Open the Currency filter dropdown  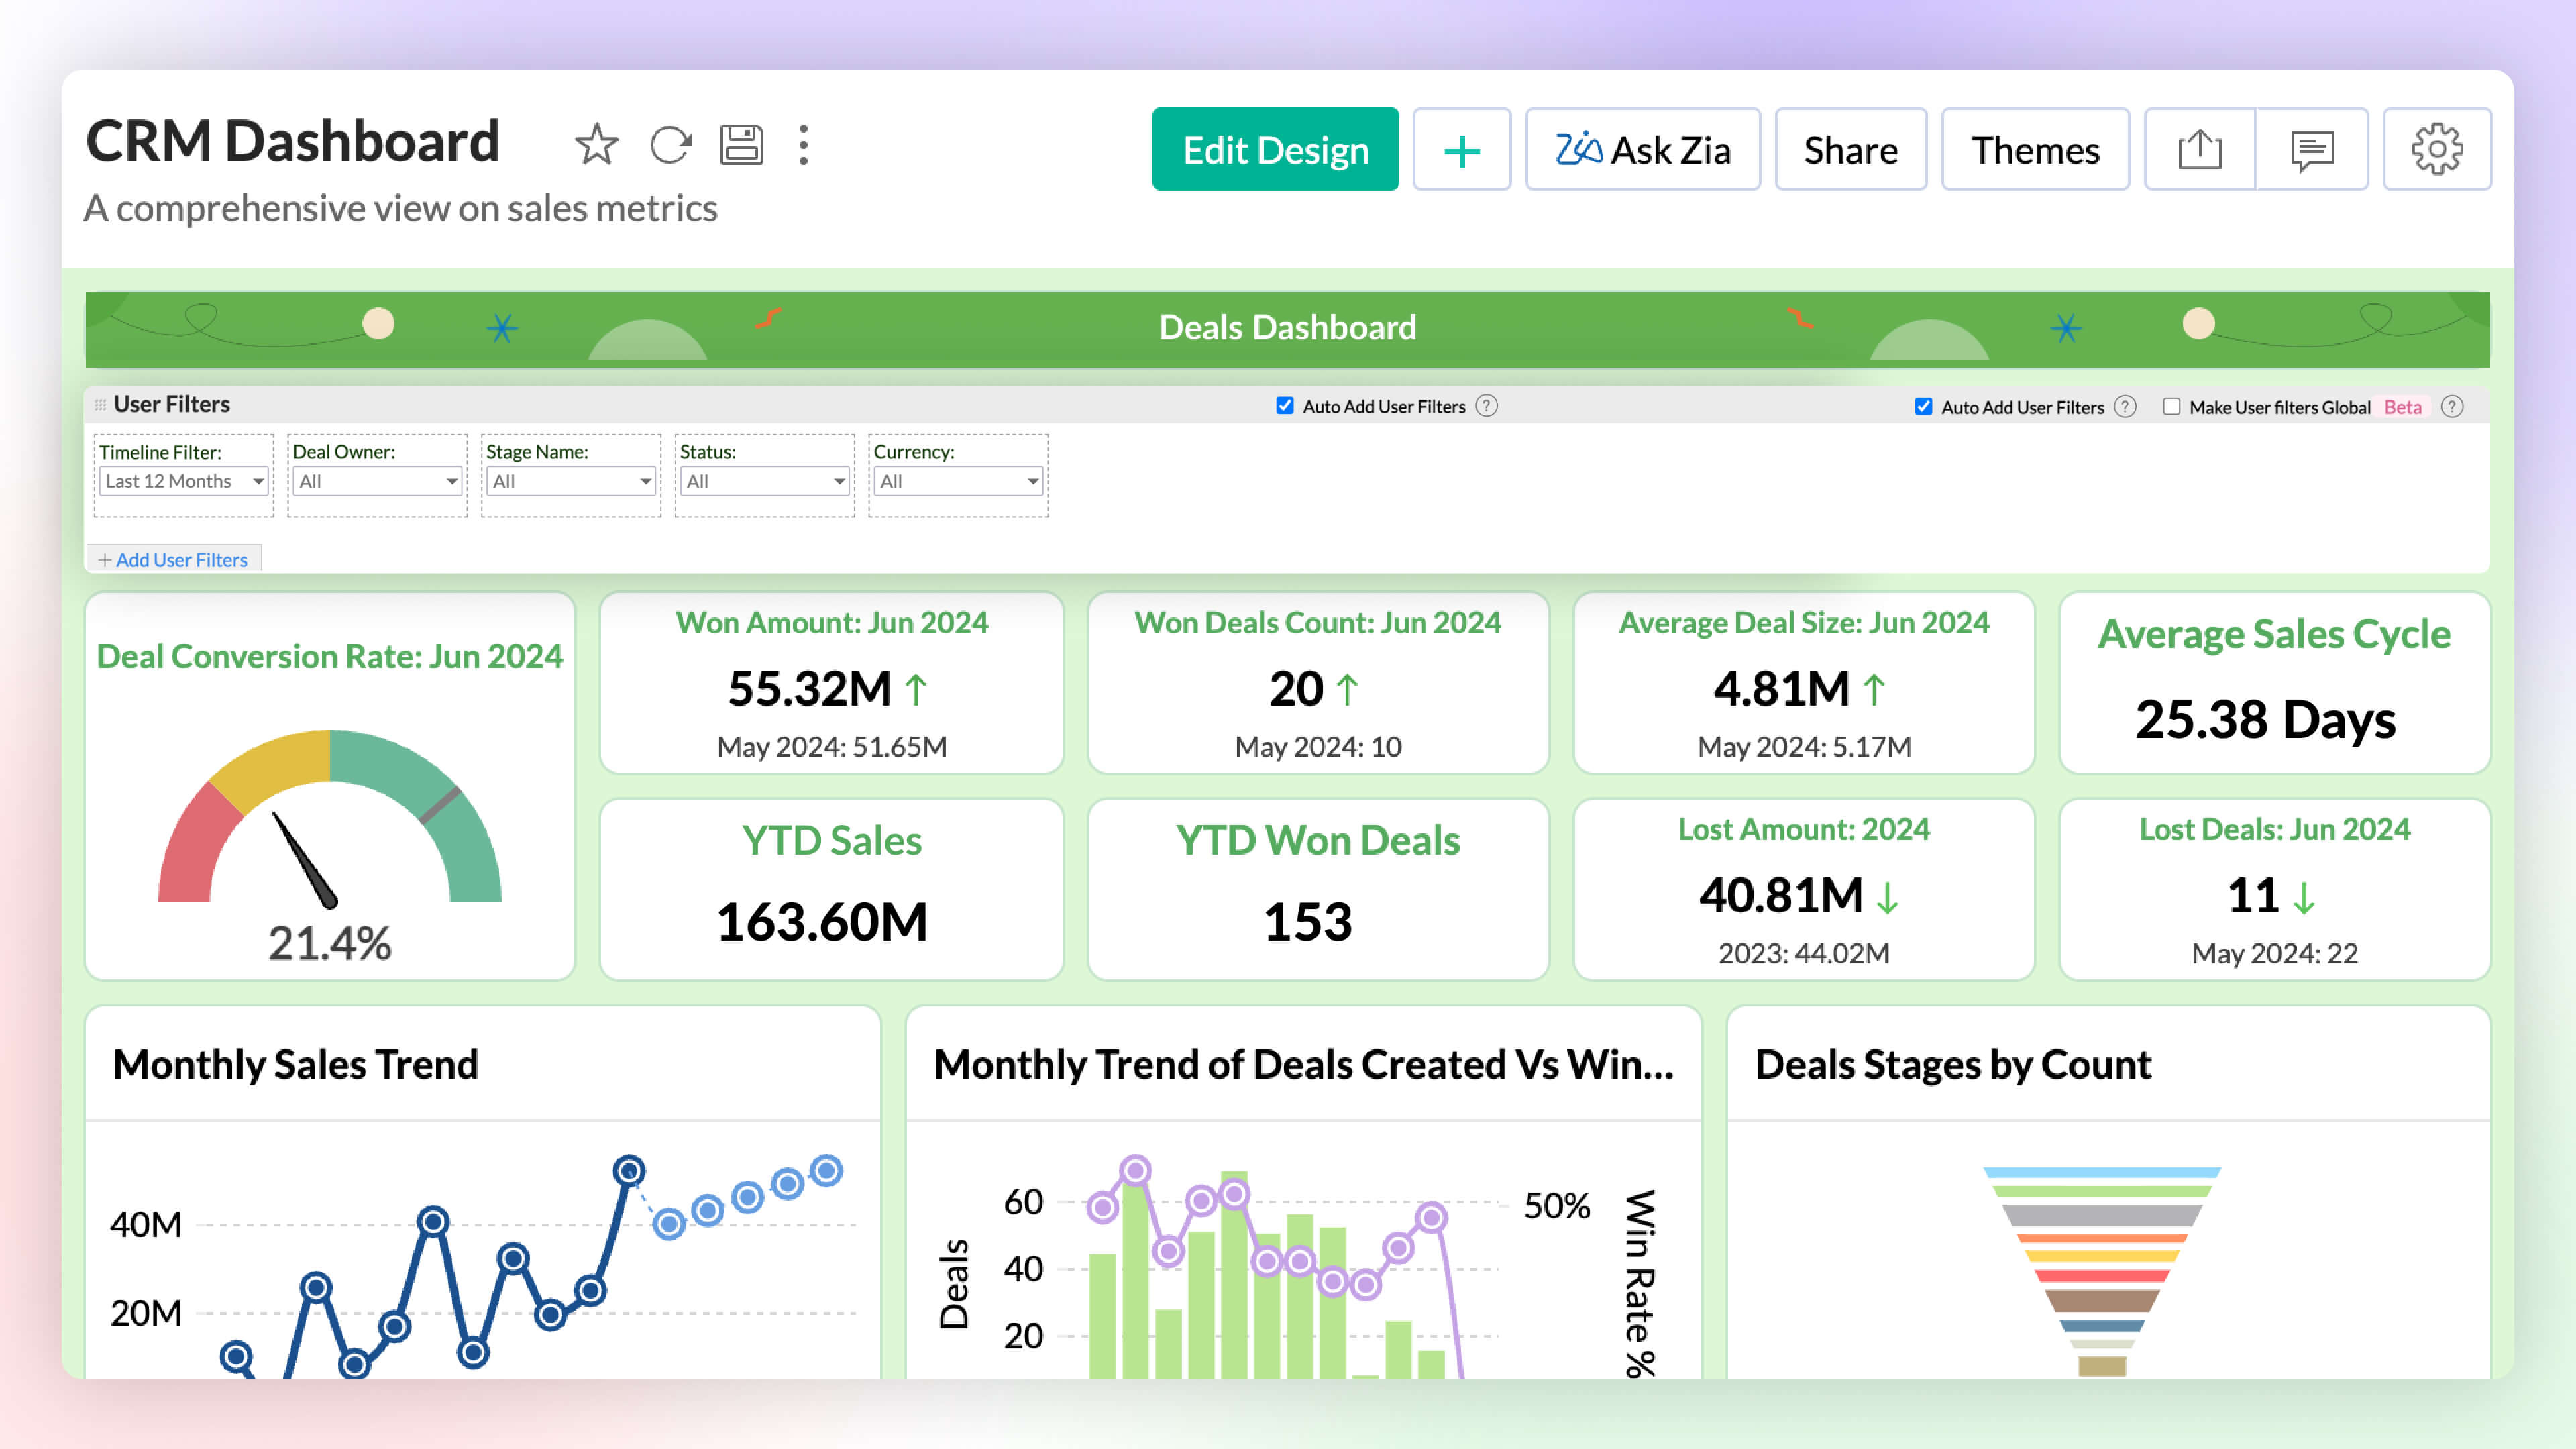coord(958,482)
